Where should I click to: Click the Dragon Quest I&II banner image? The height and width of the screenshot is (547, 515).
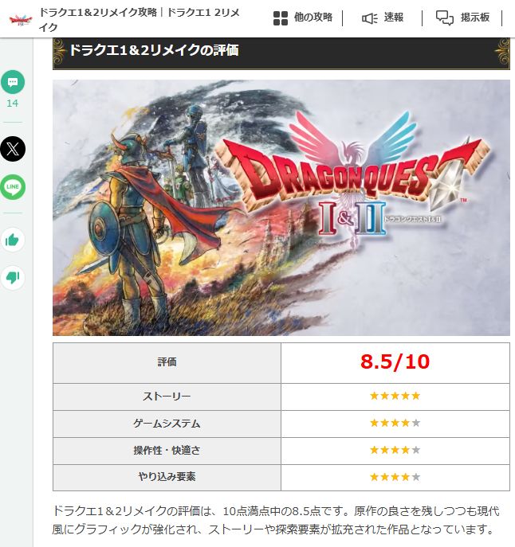coord(281,208)
